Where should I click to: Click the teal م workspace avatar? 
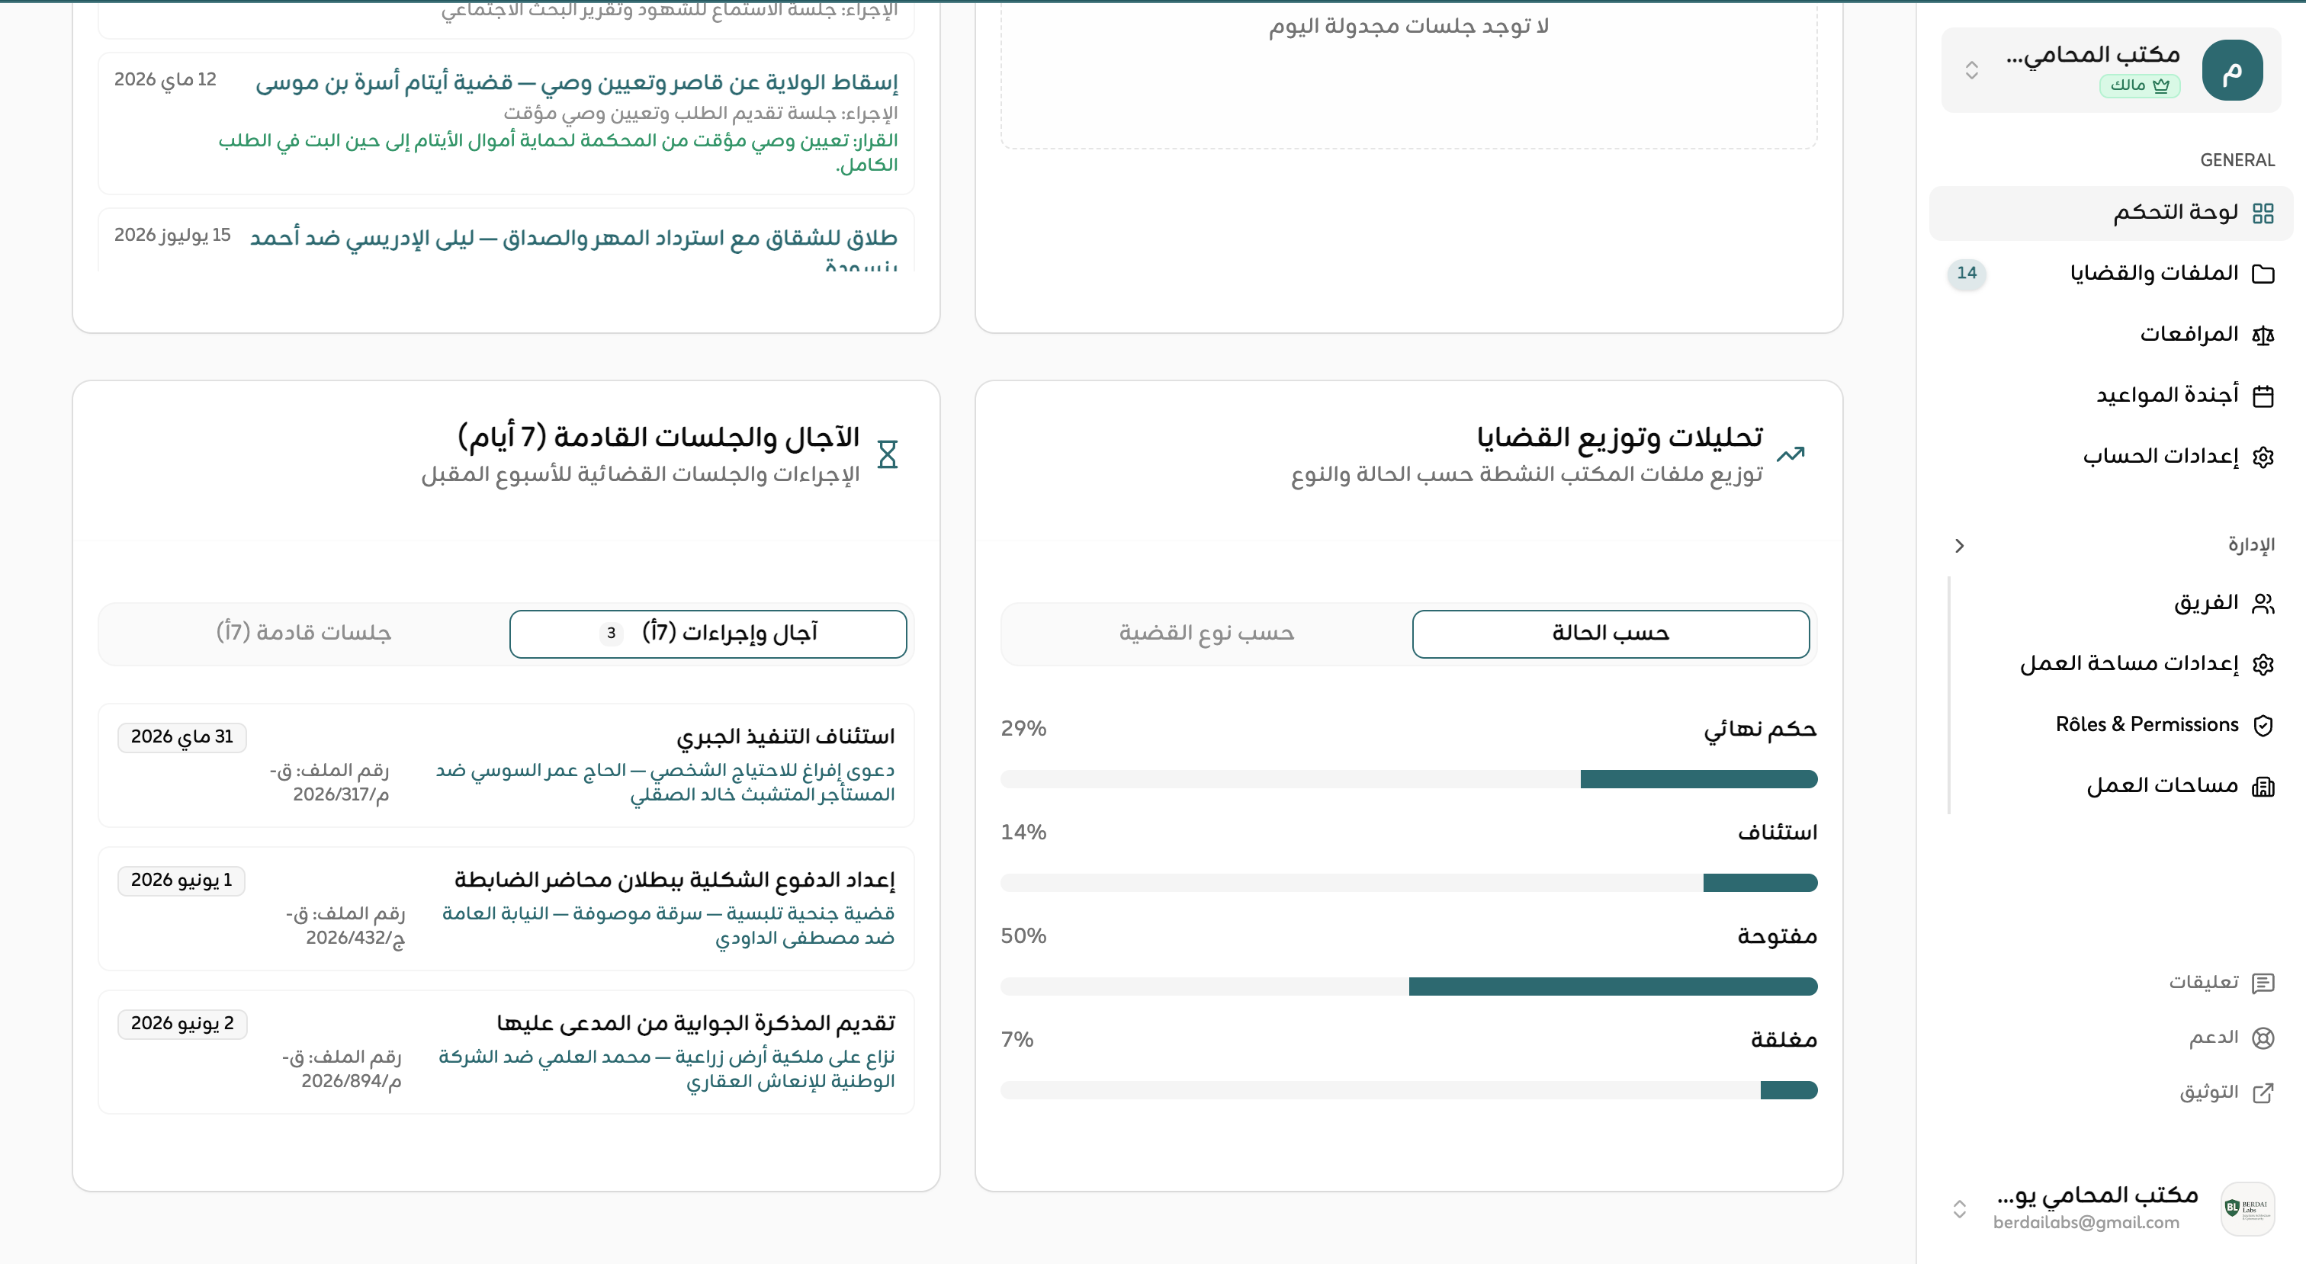[2232, 70]
